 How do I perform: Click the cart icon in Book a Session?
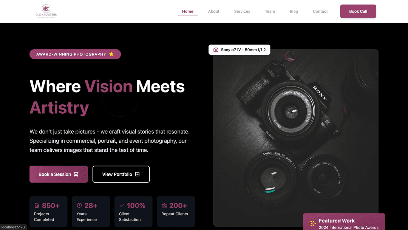point(76,174)
